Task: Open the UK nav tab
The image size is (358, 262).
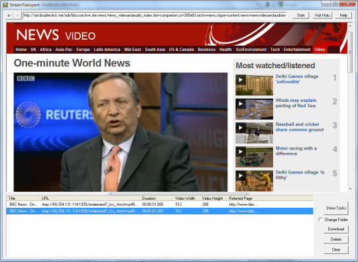Action: click(33, 50)
